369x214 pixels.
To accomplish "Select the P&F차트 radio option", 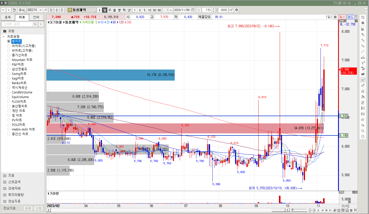I will pyautogui.click(x=9, y=64).
